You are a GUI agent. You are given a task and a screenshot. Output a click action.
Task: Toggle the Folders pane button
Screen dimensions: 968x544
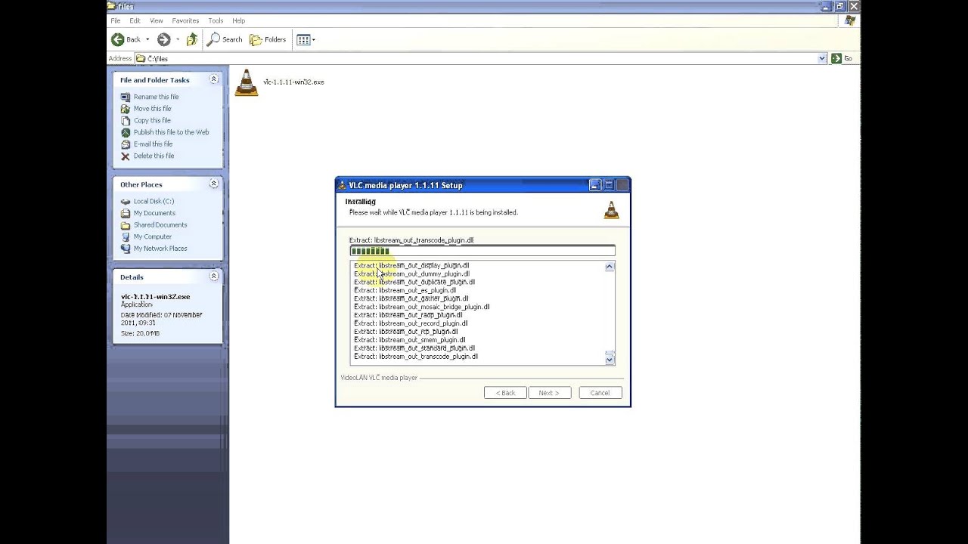pos(268,39)
